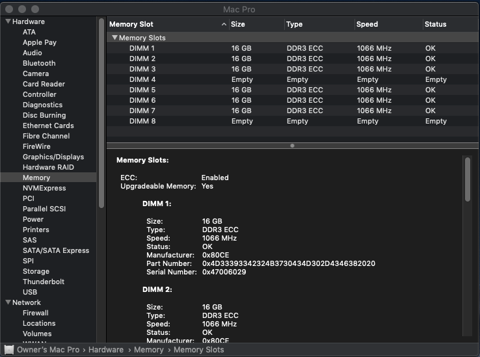Open the Controller section
480x357 pixels.
(40, 94)
